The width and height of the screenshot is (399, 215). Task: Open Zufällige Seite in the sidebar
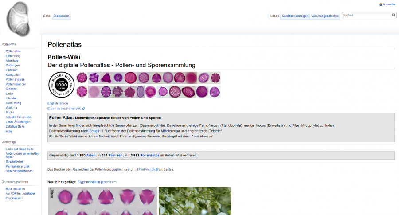(15, 126)
